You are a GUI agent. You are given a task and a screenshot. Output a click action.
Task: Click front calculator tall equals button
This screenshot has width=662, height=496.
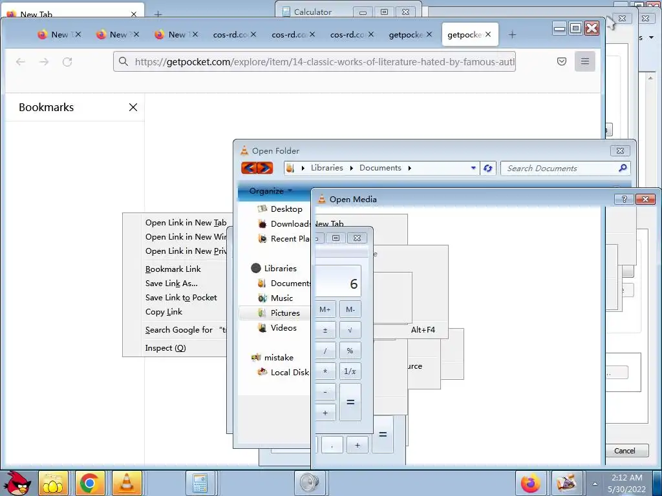click(350, 402)
